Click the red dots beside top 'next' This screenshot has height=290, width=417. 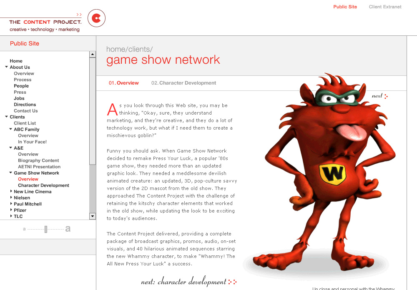[386, 96]
